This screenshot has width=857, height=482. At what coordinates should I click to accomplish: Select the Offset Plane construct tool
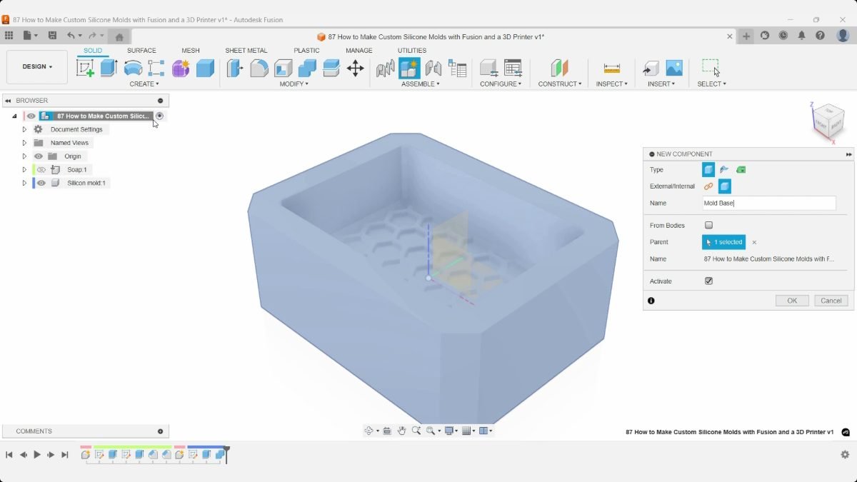(559, 68)
